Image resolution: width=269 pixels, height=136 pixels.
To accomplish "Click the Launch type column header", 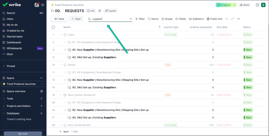I will pos(171,27).
